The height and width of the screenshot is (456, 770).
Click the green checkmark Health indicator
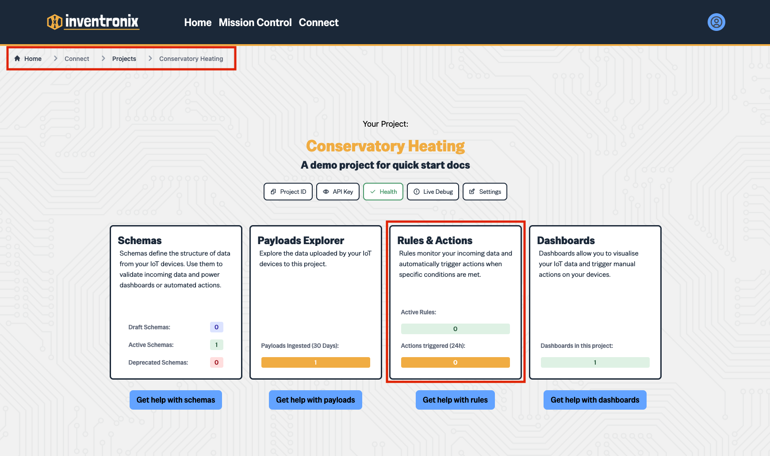coord(374,192)
